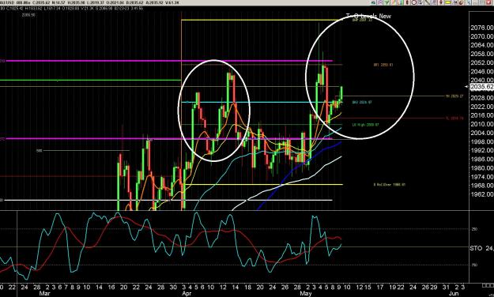Click the 'V:61.3K' volume value in the title bar
494x297 pixels.
tap(172, 2)
